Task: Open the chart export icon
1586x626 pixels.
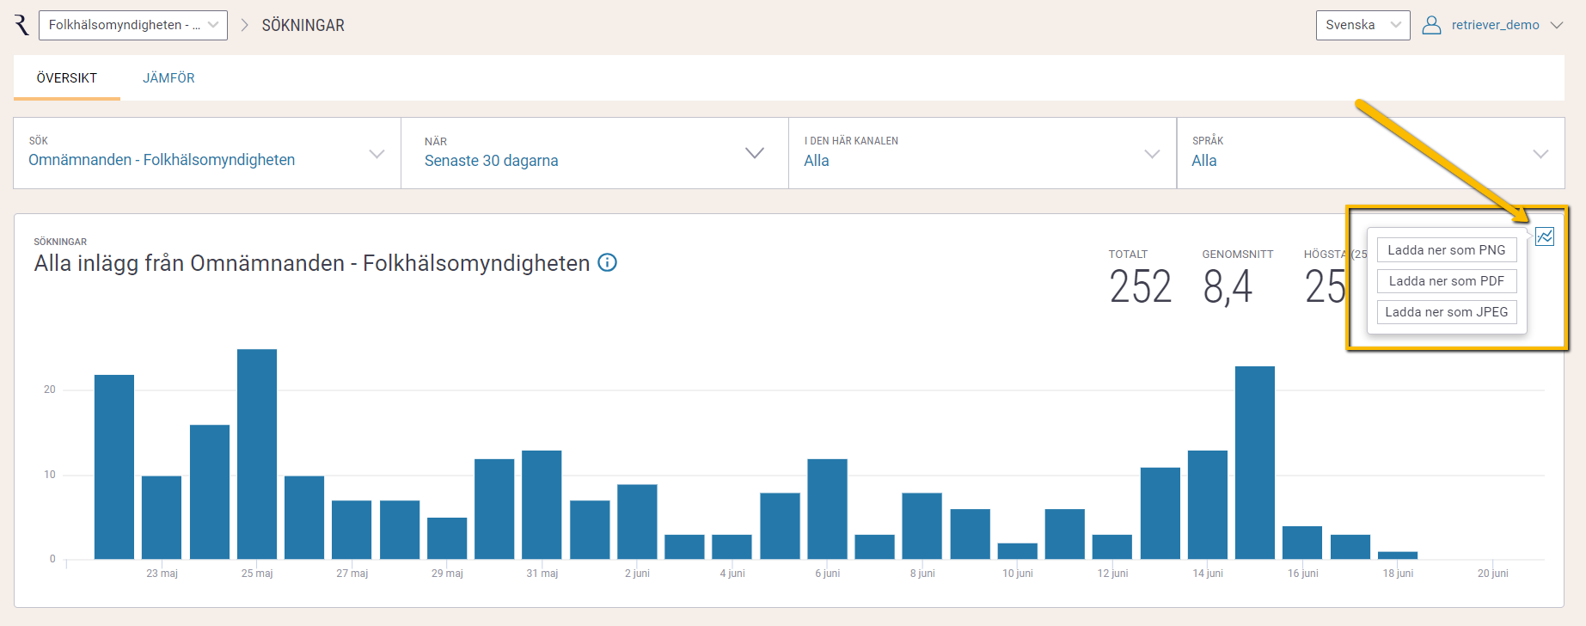Action: point(1544,236)
